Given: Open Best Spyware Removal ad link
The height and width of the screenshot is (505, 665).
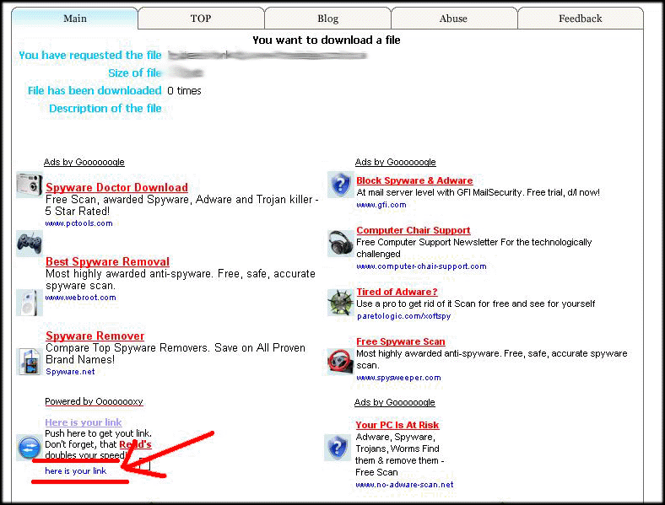Looking at the screenshot, I should [x=107, y=262].
